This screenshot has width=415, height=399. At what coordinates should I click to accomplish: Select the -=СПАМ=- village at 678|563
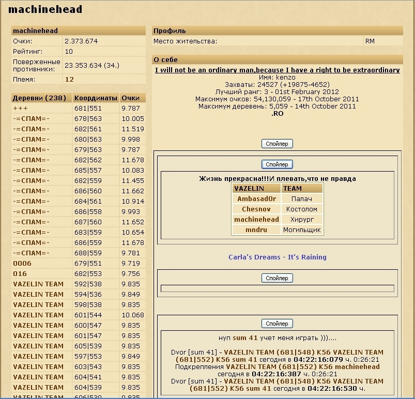(32, 119)
